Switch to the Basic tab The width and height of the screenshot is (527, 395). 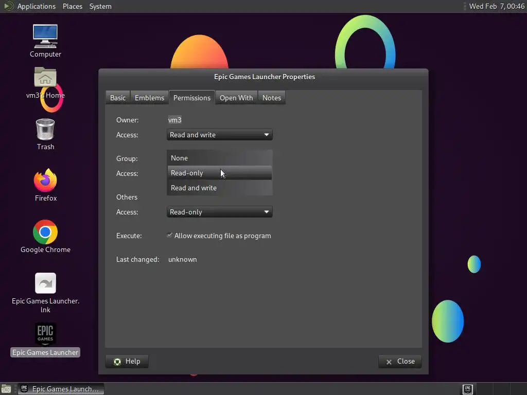click(x=118, y=98)
